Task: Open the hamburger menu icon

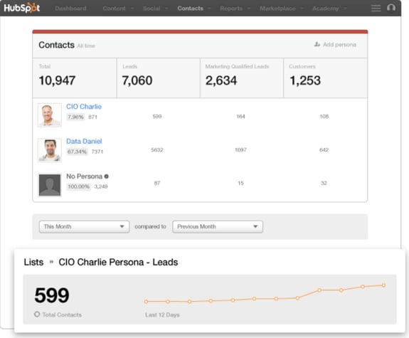Action: click(376, 8)
